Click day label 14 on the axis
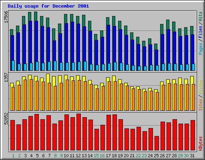 click(90, 156)
